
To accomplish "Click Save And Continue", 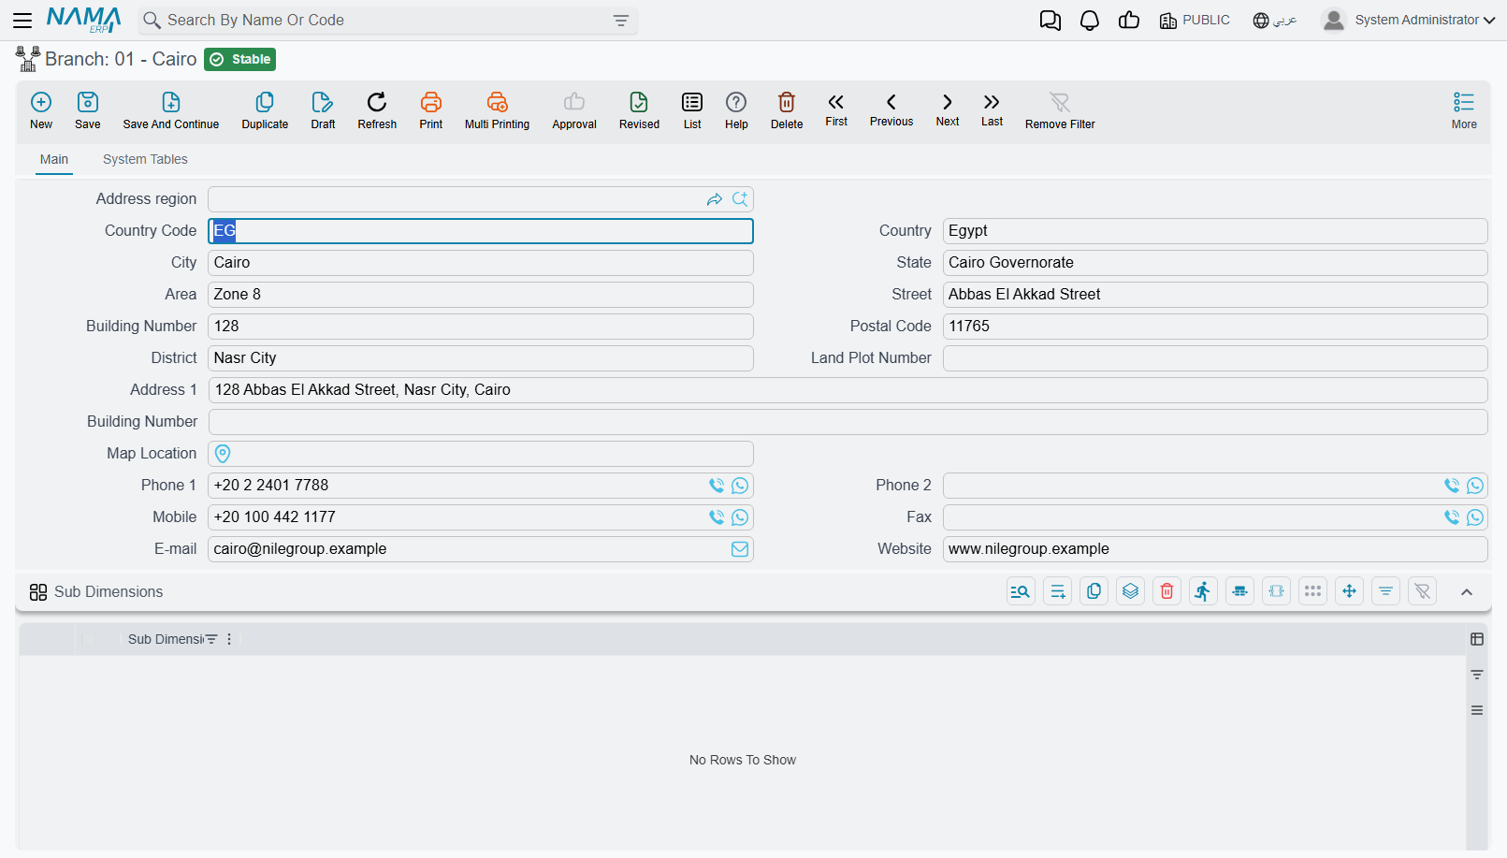I will tap(171, 110).
